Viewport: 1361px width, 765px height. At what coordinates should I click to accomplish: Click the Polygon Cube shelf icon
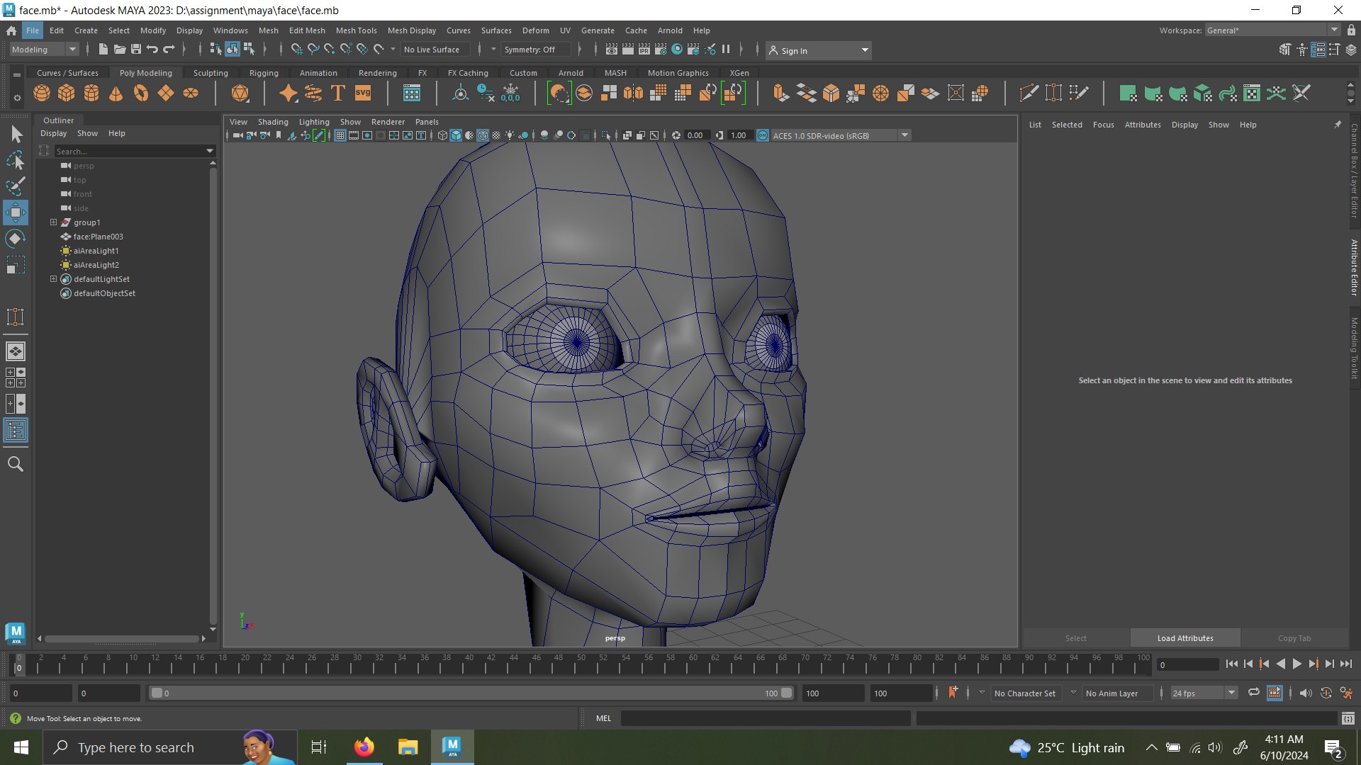coord(67,93)
